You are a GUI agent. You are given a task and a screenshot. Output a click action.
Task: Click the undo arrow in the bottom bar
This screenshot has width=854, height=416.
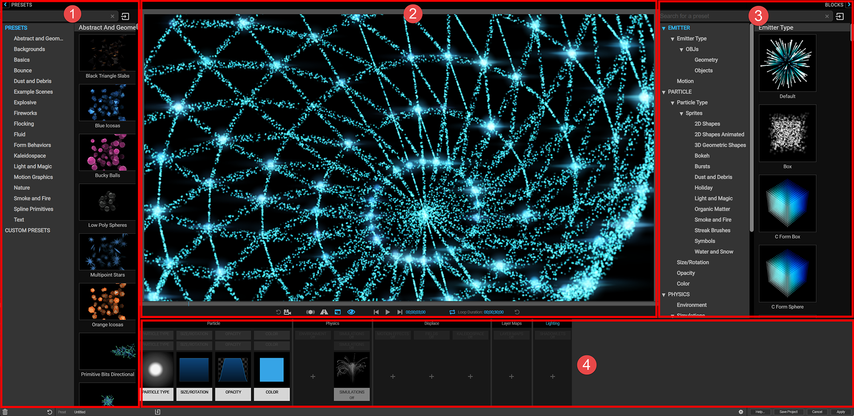(49, 412)
